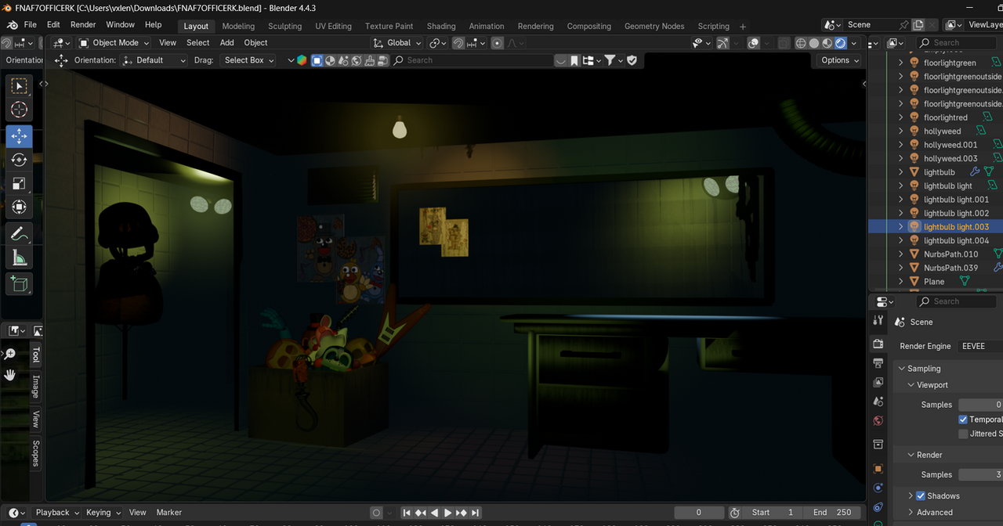Switch to Solid viewport shading
The width and height of the screenshot is (1003, 526).
click(814, 43)
